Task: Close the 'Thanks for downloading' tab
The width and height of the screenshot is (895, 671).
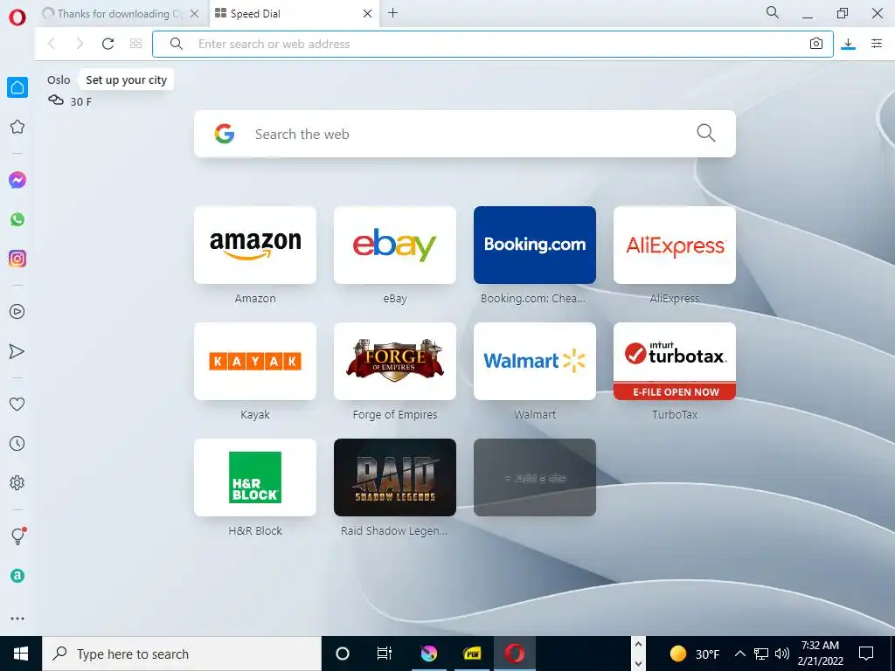Action: 195,14
